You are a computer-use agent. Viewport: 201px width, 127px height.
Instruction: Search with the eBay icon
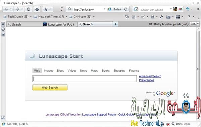coord(180,9)
